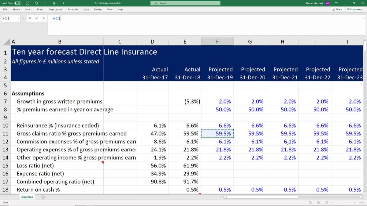Select column D header

pyautogui.click(x=152, y=42)
